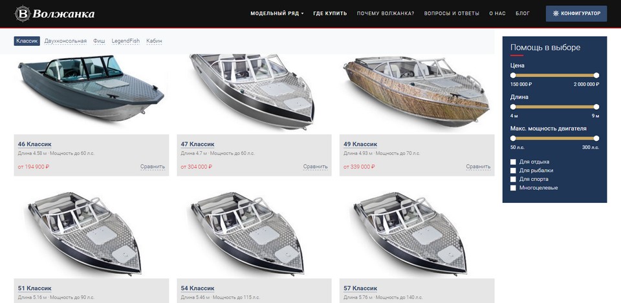Open the 49 Классик camouflage boat image
This screenshot has height=303, width=621.
click(417, 91)
